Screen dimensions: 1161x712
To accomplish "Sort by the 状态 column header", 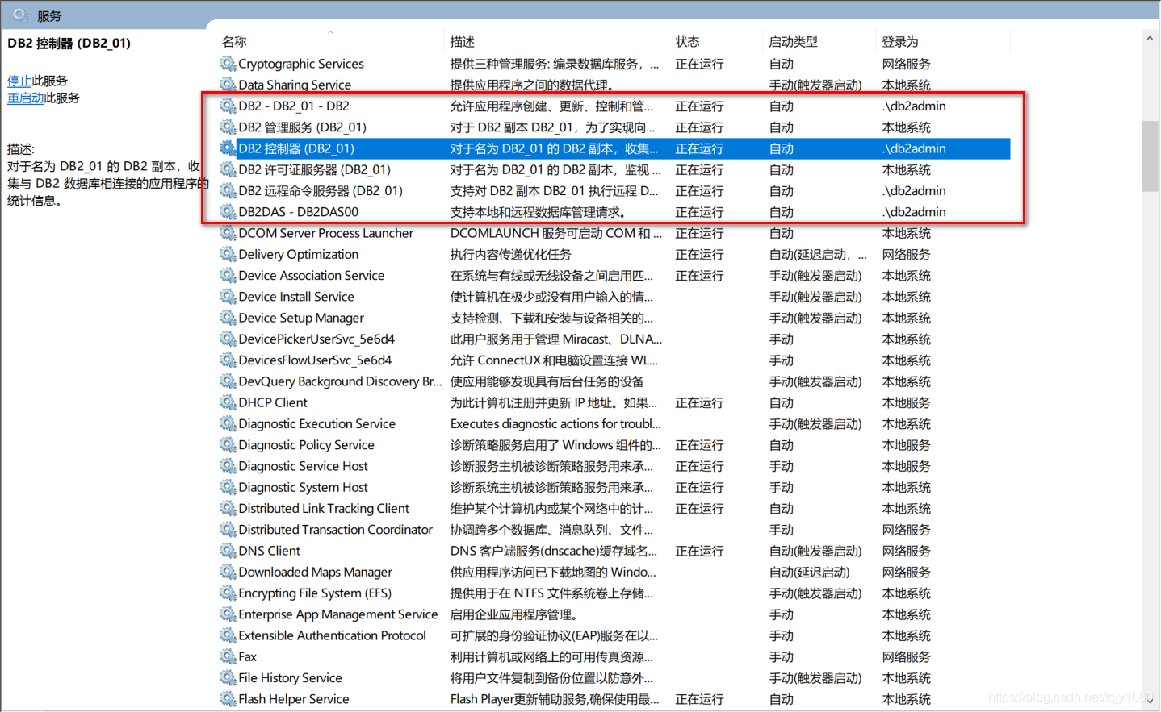I will [x=688, y=42].
